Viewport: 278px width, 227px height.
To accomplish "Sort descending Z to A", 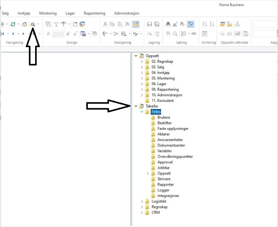I will 212,24.
